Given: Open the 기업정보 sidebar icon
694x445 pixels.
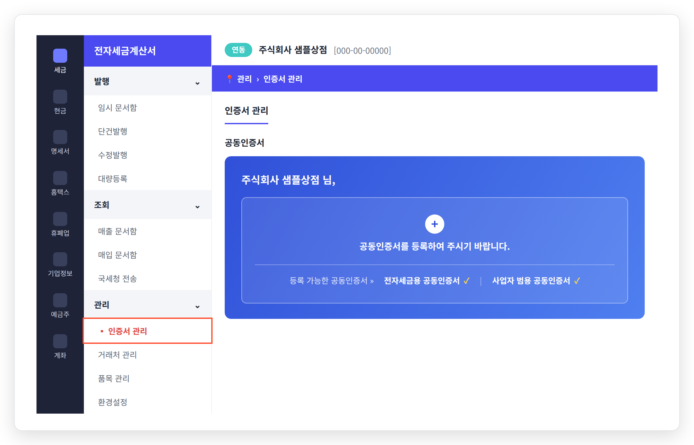Looking at the screenshot, I should point(60,259).
